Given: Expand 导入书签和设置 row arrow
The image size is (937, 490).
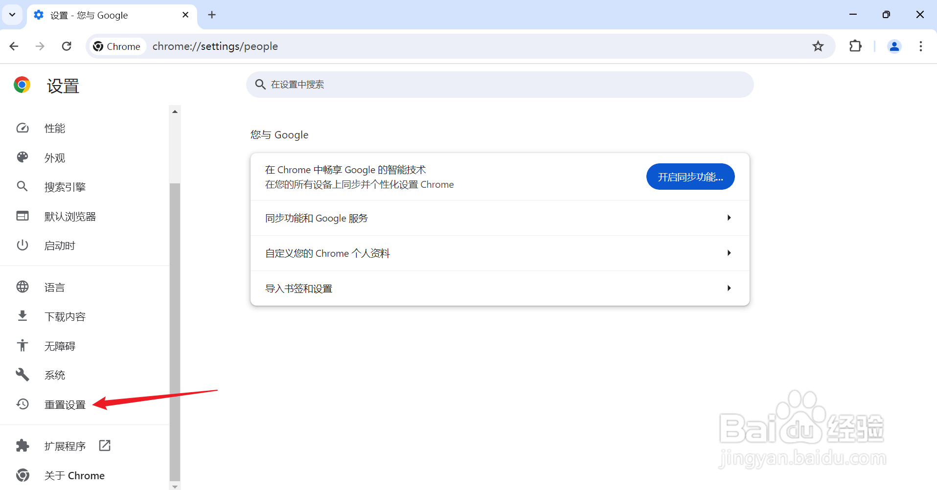Looking at the screenshot, I should (x=729, y=288).
